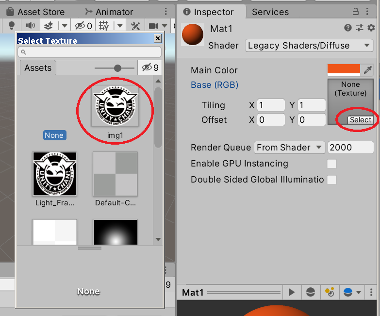Click the Mat1 preview title bar
The image size is (380, 316).
coord(230,292)
